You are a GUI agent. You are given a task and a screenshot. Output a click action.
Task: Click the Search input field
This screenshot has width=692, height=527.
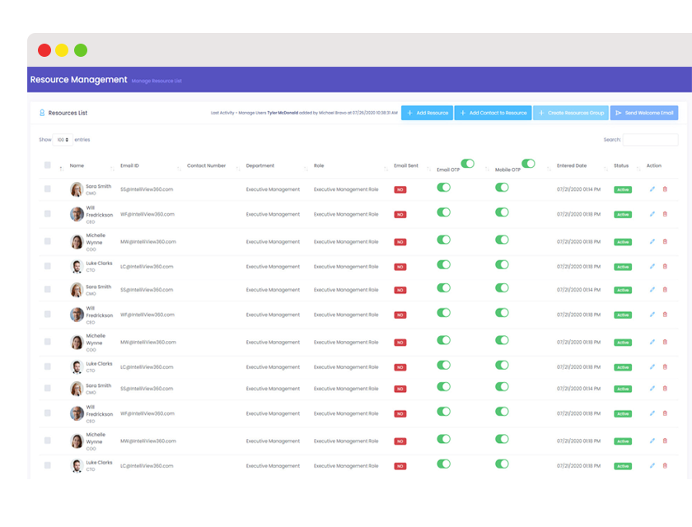tap(650, 140)
